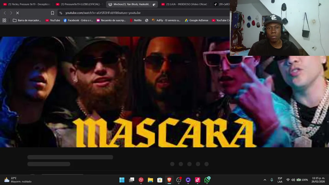Open the YouTube bookmark

(x=53, y=20)
